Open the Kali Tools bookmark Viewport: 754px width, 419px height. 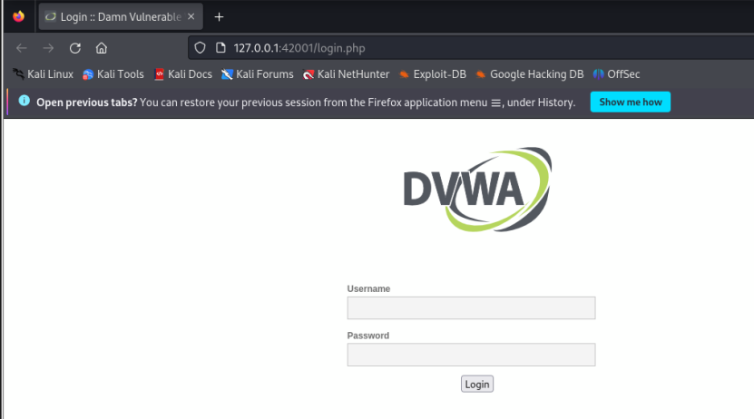click(113, 74)
